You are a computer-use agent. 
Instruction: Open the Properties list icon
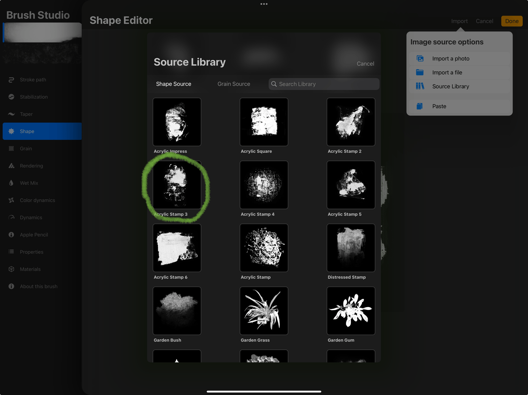(11, 252)
